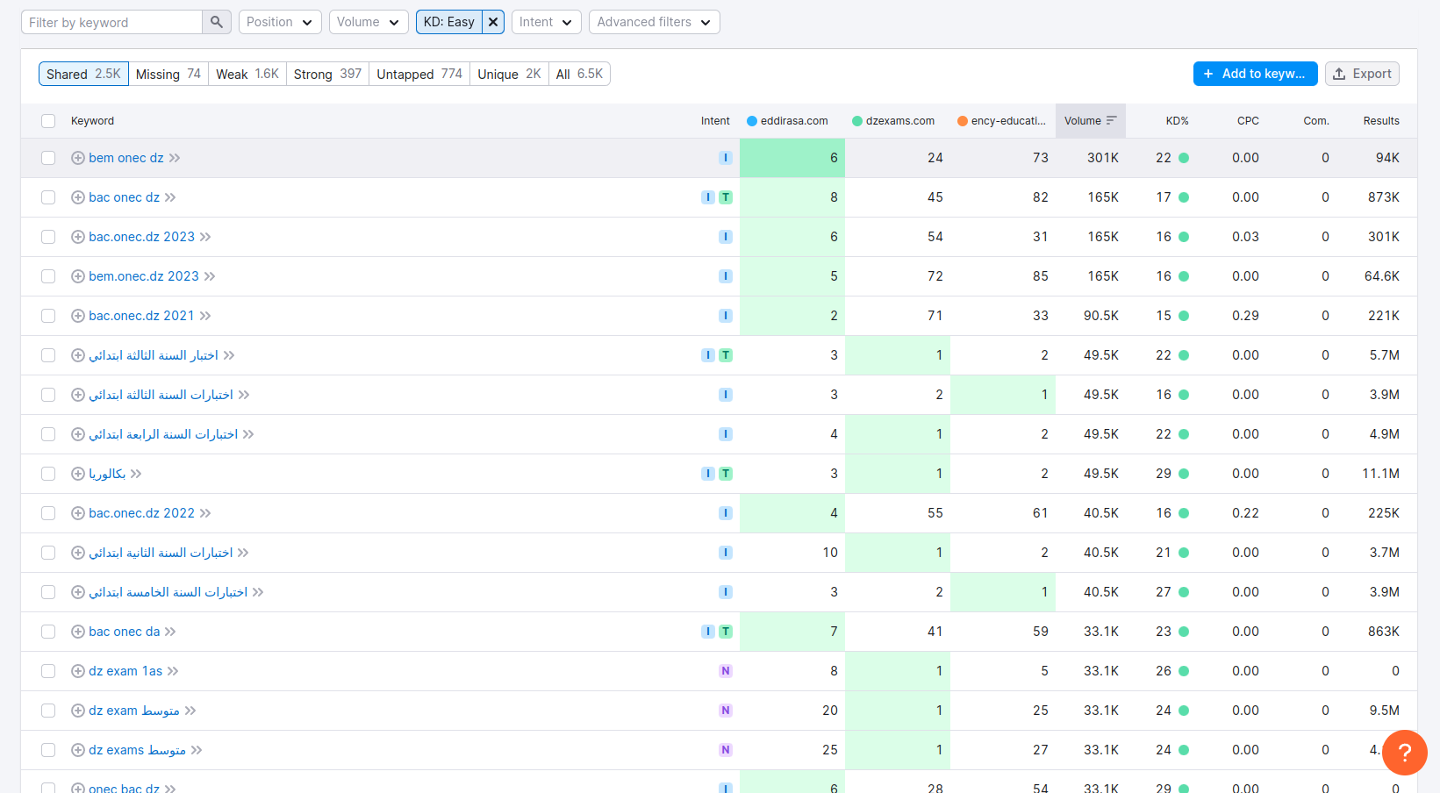Screen dimensions: 1440x793
Task: Open the Position filter dropdown
Action: [x=280, y=22]
